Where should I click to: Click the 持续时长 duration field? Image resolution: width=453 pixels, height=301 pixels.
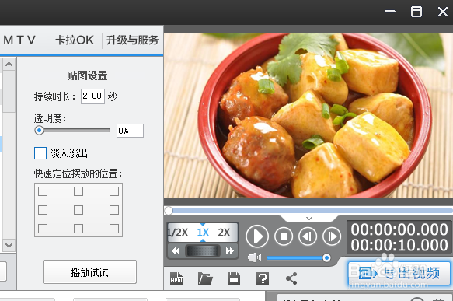(x=92, y=96)
